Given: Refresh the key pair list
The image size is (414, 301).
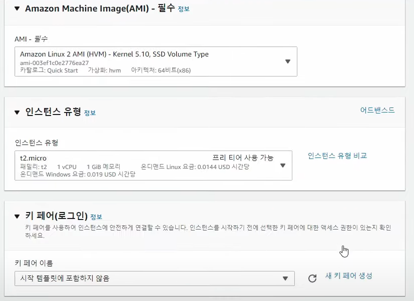Looking at the screenshot, I should click(312, 278).
